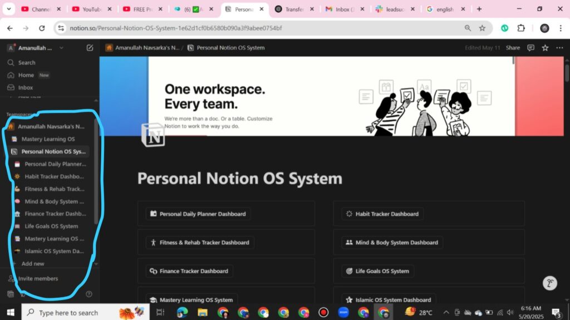Screen dimensions: 570x320
Task: Open Finance Tracker Dashboard card
Action: tap(189, 271)
